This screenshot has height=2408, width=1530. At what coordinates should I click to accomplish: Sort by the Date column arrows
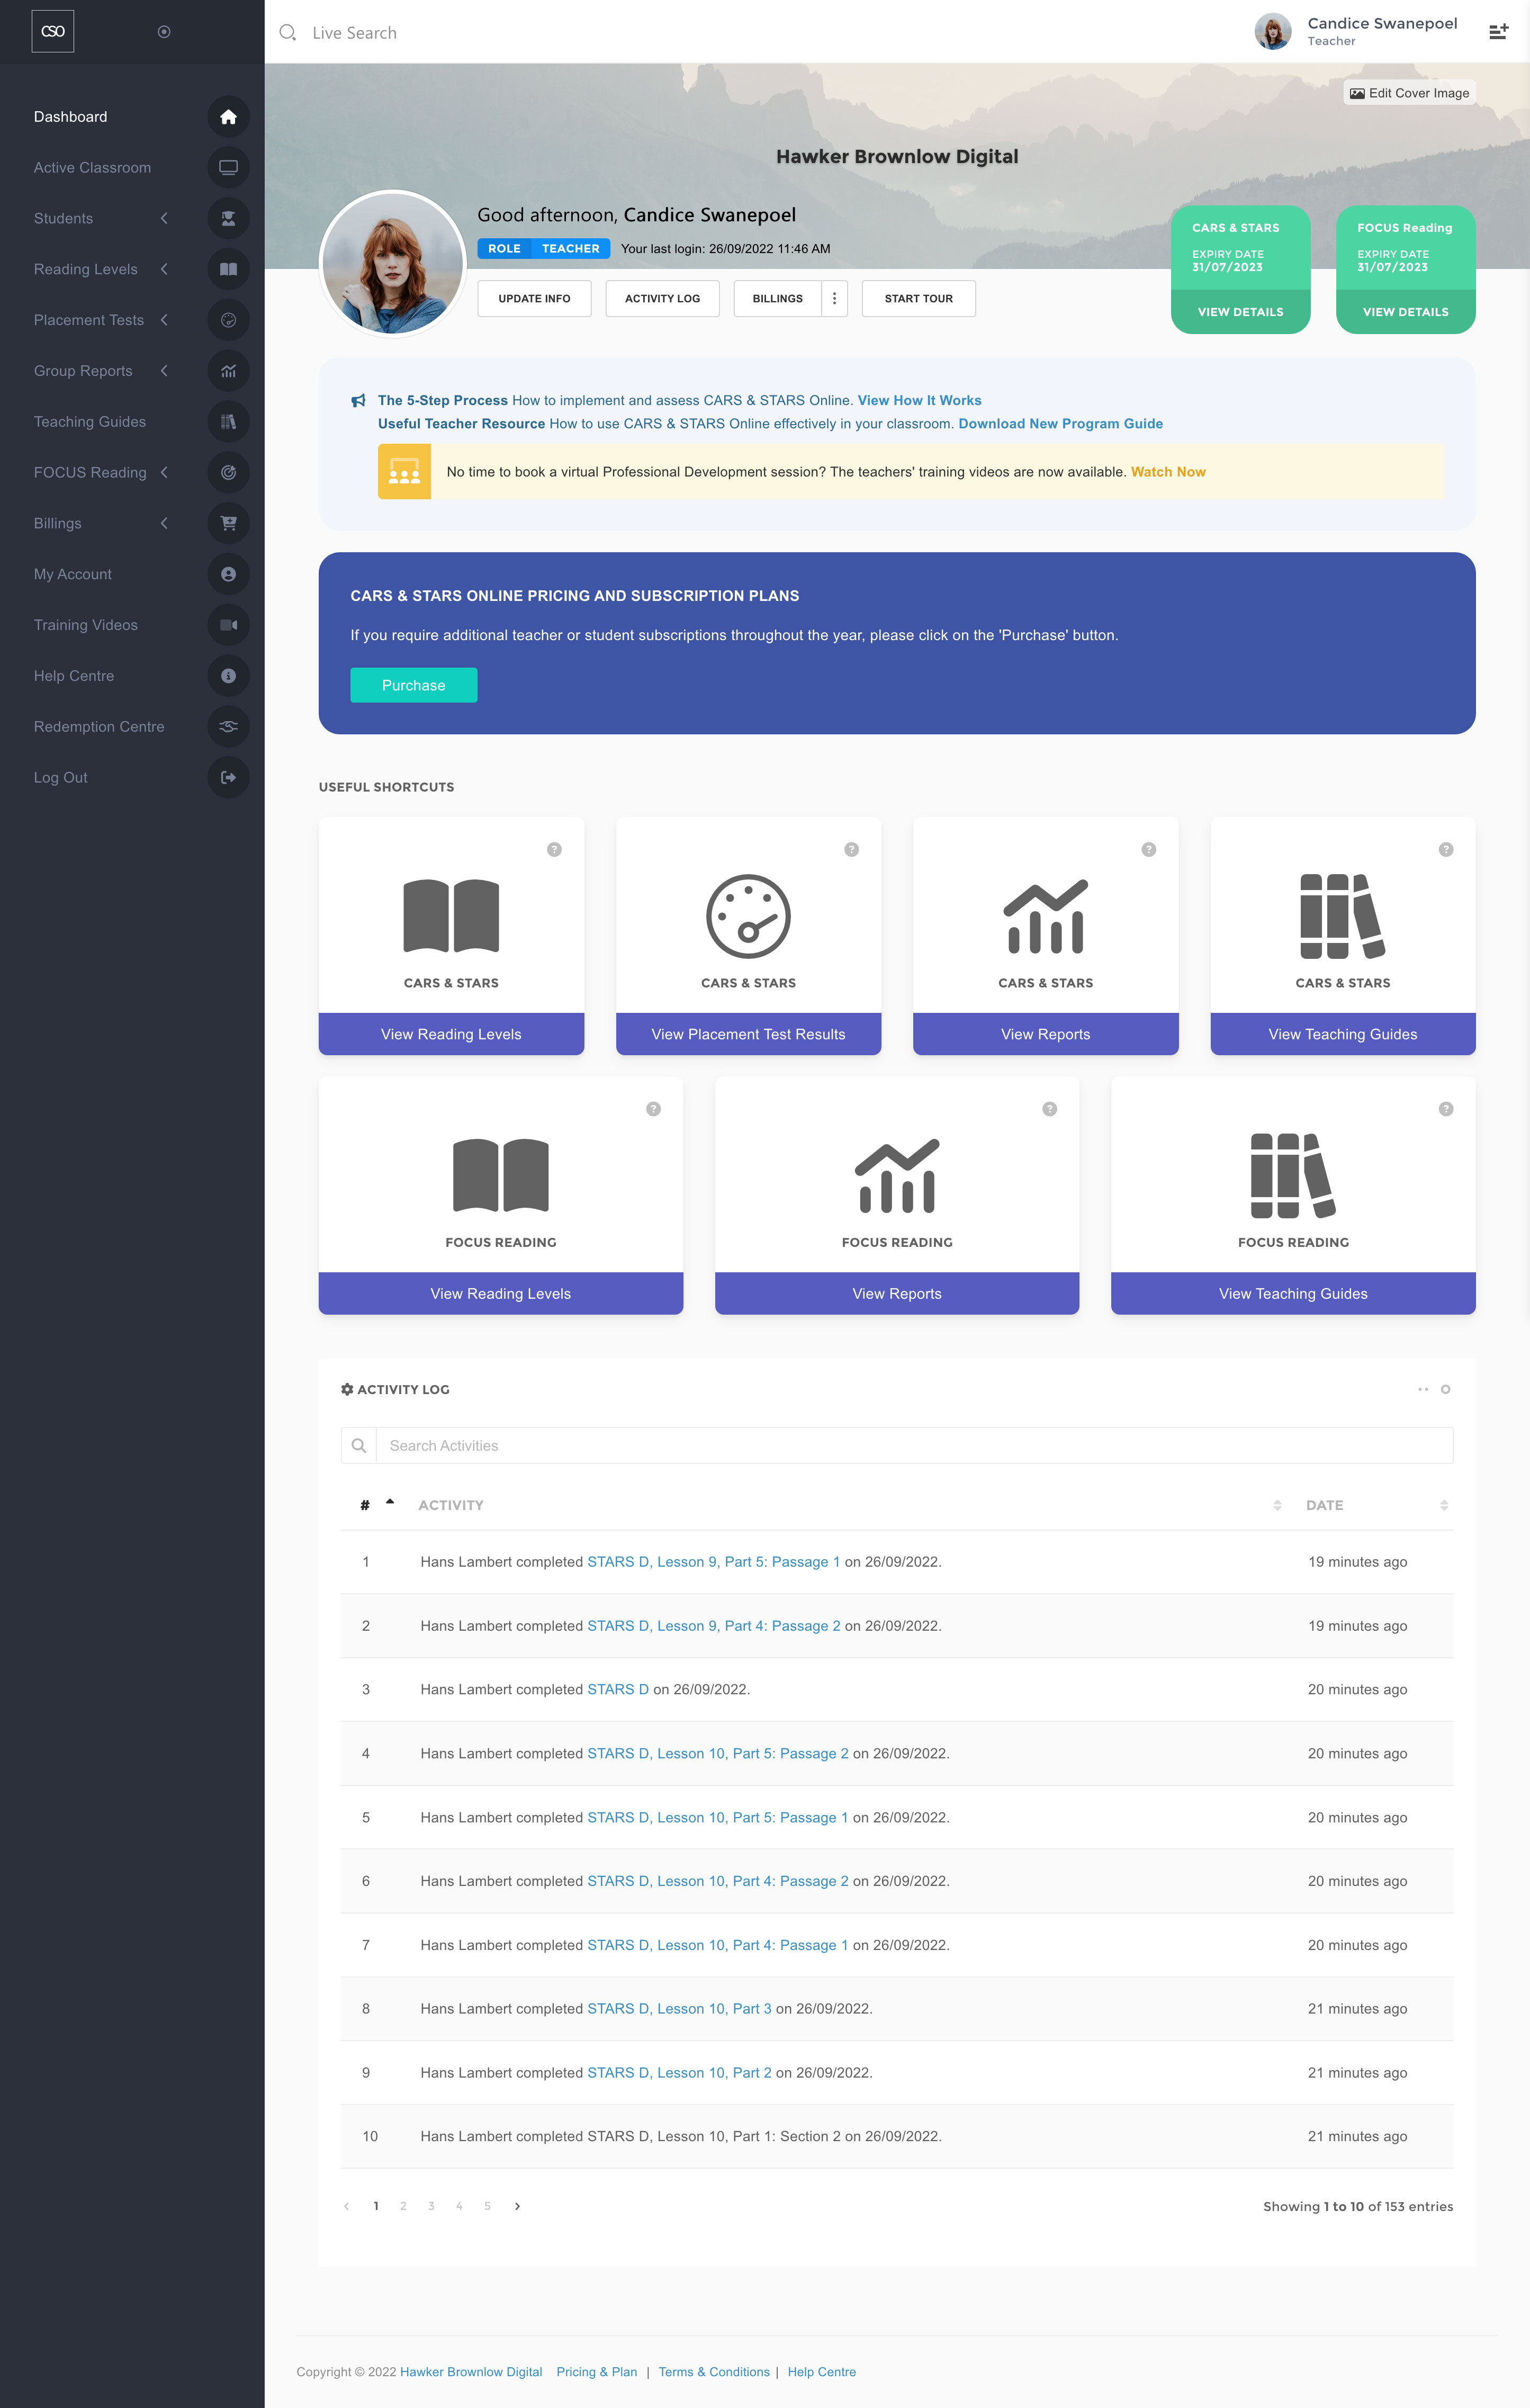(x=1444, y=1505)
